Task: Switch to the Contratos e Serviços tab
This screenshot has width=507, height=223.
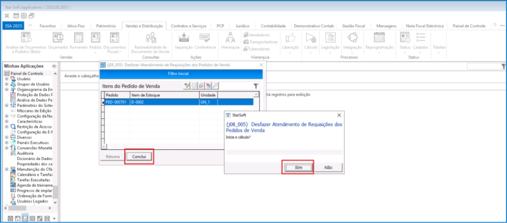Action: [x=188, y=26]
